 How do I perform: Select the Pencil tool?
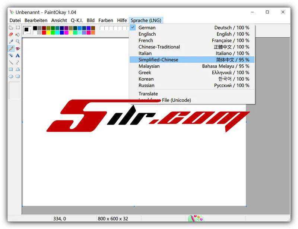pos(11,48)
